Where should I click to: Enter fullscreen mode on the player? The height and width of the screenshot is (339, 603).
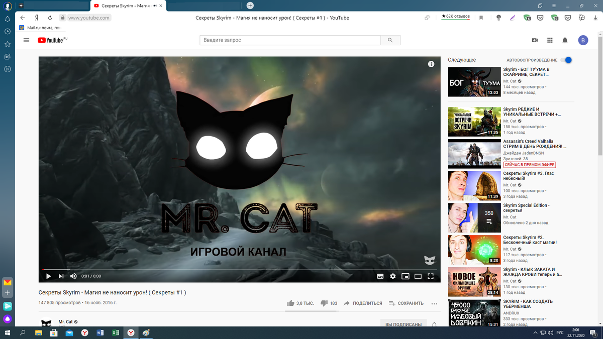pyautogui.click(x=430, y=276)
